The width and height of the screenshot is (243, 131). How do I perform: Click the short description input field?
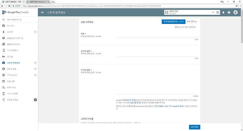(x=157, y=54)
